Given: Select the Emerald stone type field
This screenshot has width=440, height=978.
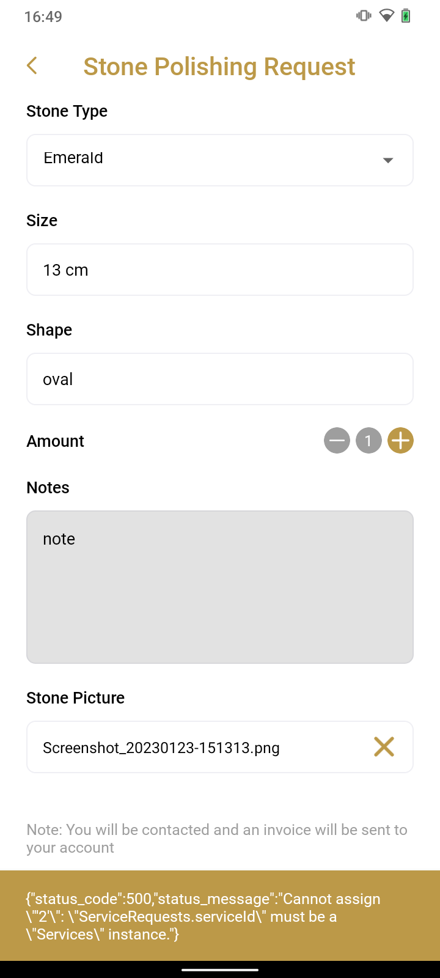Looking at the screenshot, I should (x=202, y=160).
